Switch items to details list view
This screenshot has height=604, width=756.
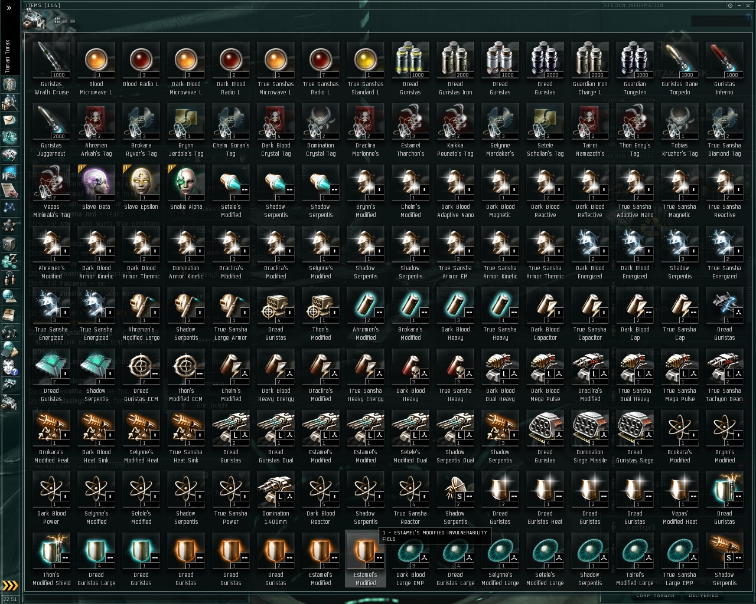(65, 20)
